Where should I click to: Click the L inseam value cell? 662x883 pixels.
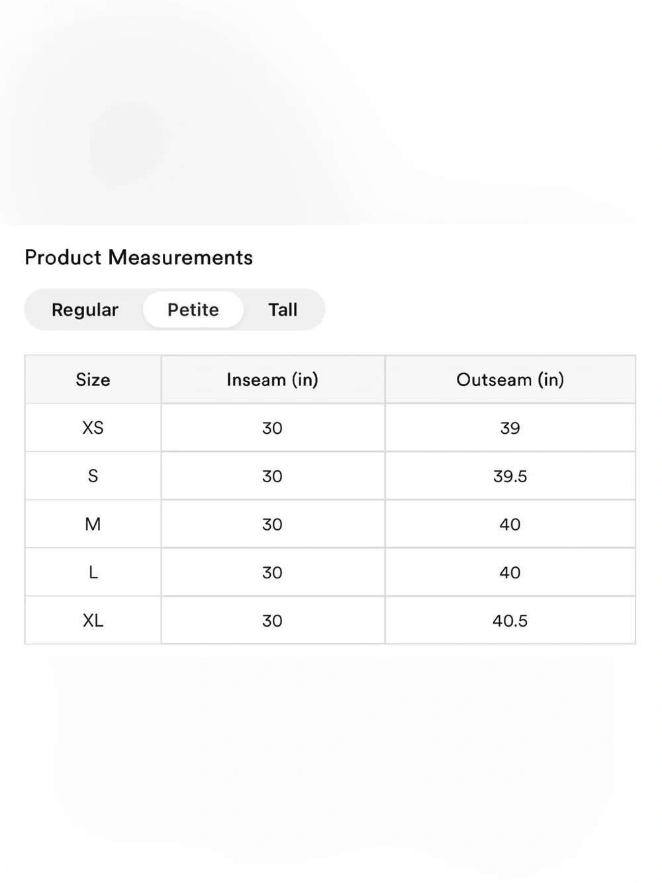(273, 572)
